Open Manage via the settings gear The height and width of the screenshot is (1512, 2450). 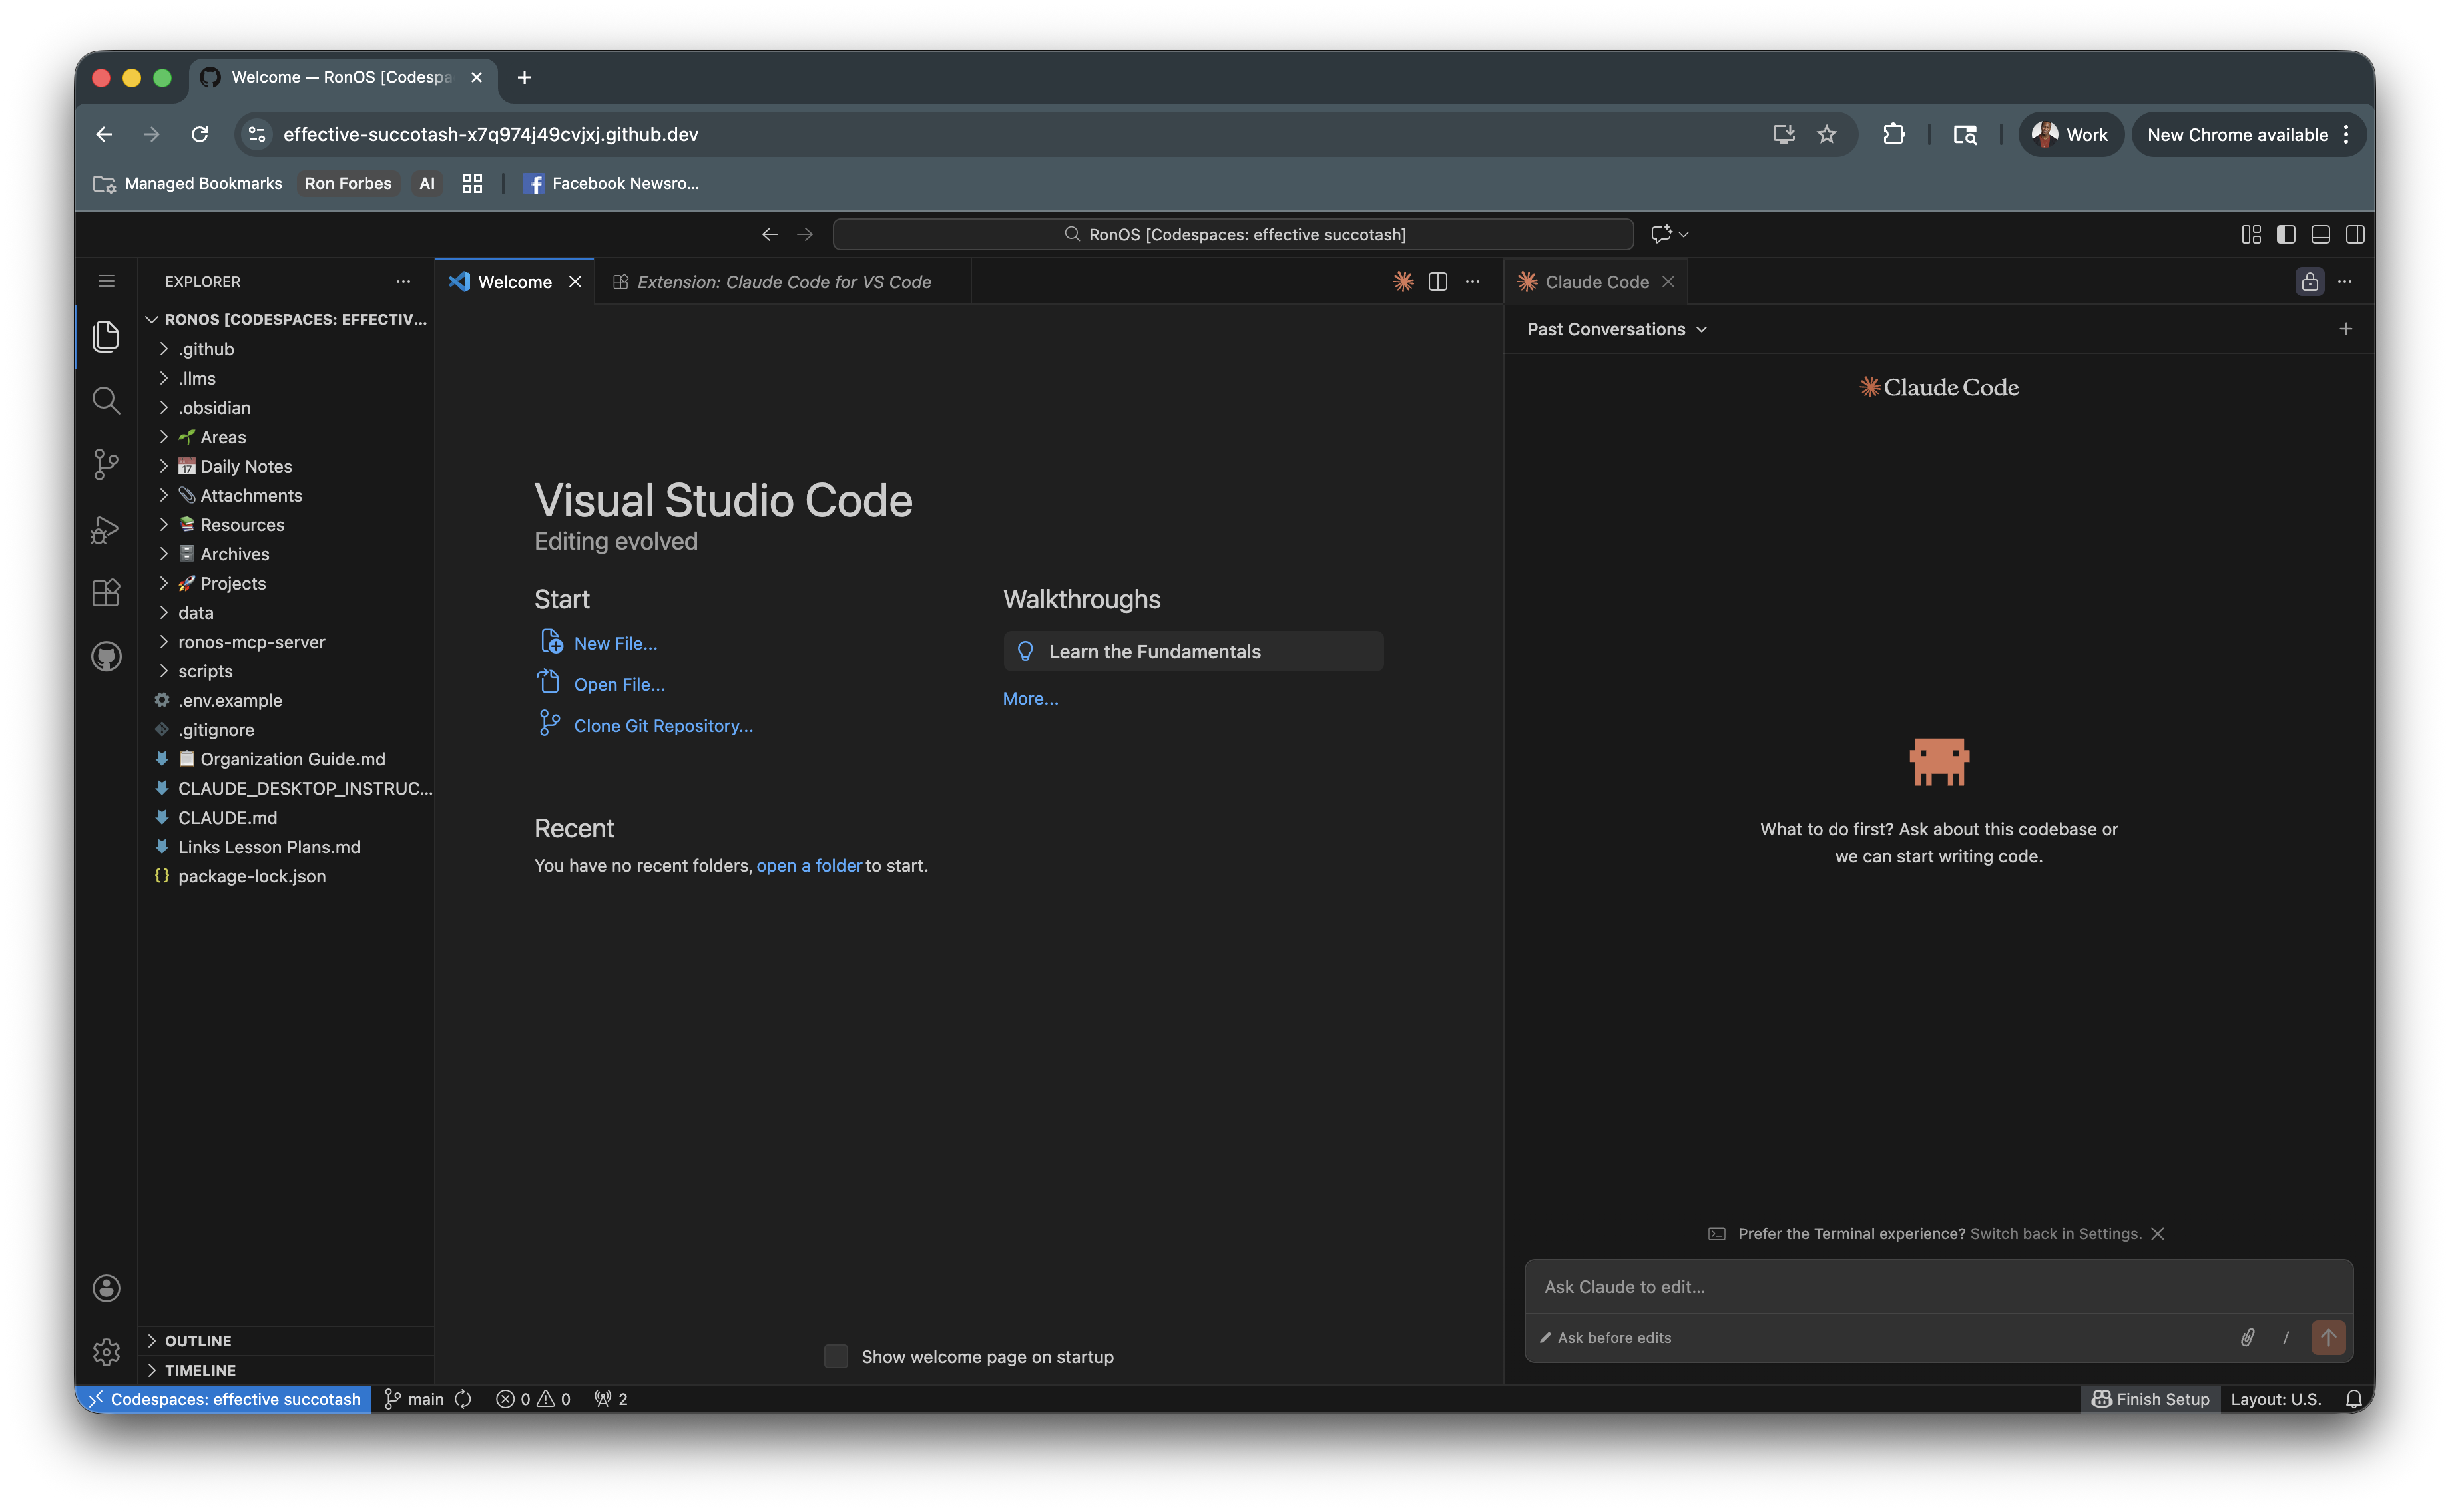tap(106, 1351)
